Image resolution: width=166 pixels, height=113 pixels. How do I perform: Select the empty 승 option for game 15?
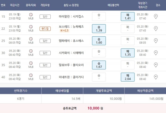pos(99,17)
